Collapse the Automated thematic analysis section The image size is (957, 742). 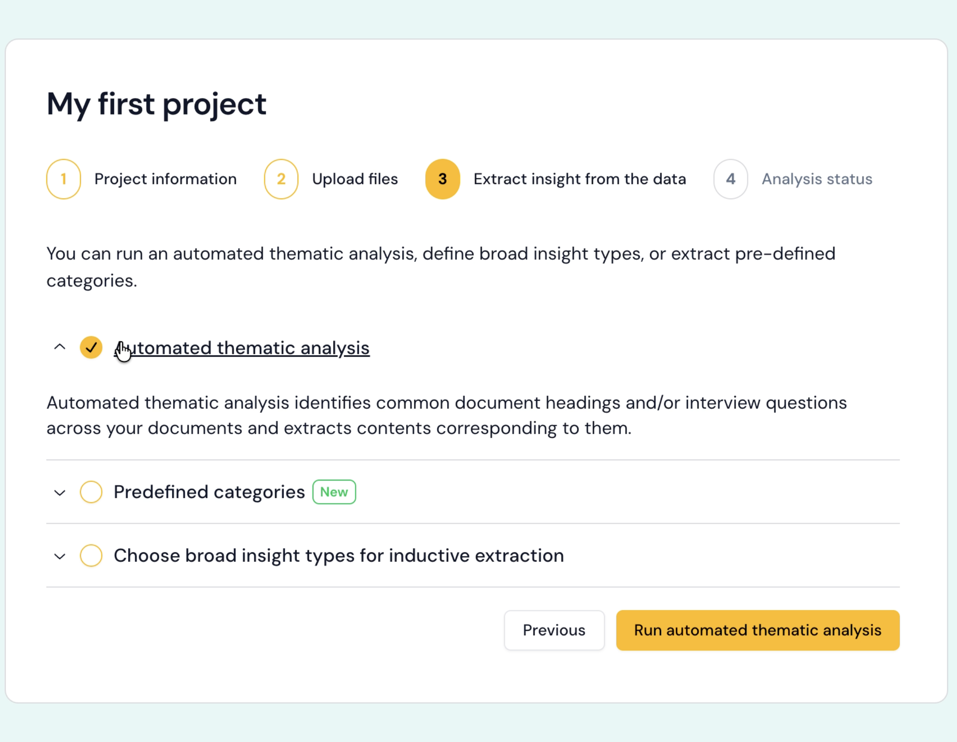click(60, 347)
